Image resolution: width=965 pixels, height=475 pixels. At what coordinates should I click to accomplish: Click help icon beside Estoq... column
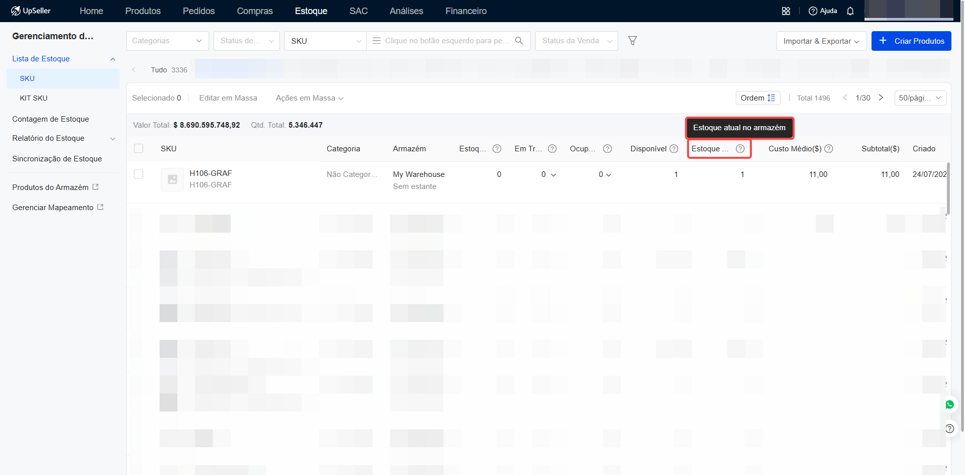pyautogui.click(x=497, y=149)
